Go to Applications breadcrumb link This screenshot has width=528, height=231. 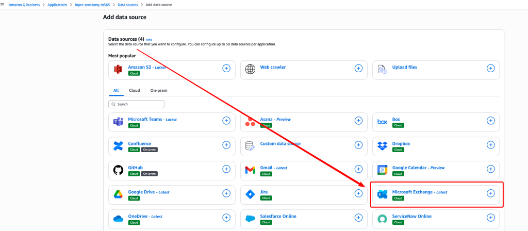(57, 5)
